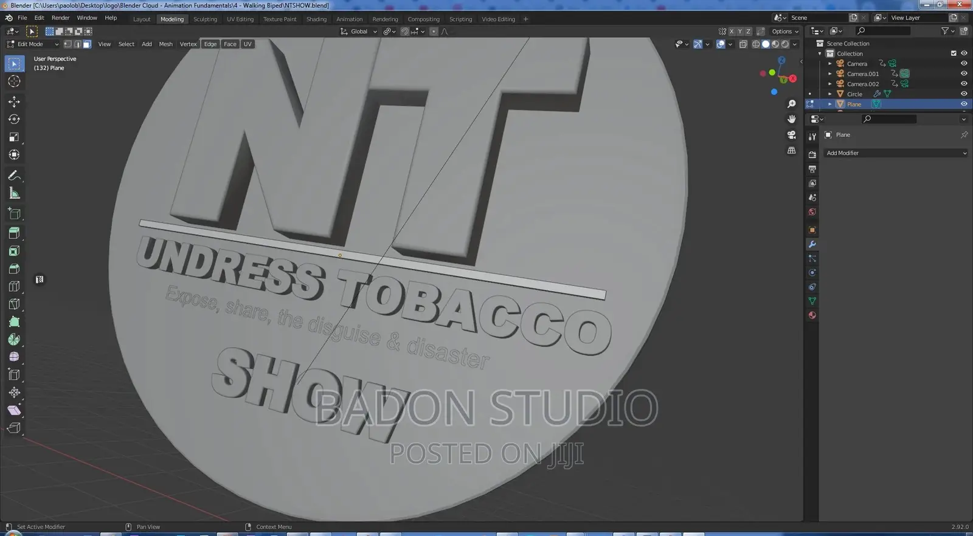Open the Material properties tab
This screenshot has width=973, height=536.
coord(812,315)
